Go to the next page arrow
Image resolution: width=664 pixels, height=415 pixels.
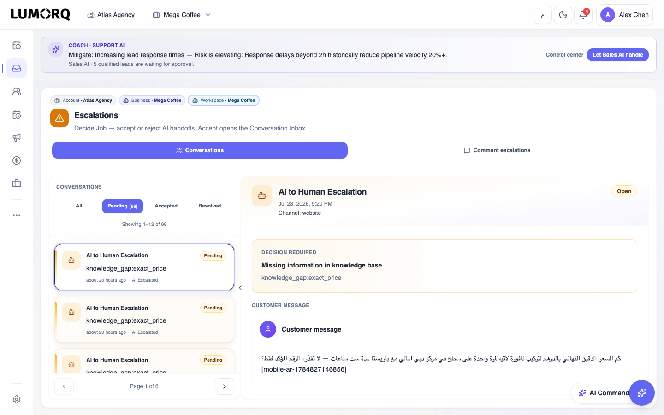(225, 386)
